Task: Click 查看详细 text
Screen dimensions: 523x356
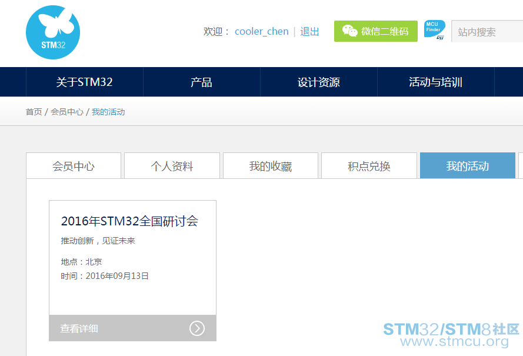Action: (79, 328)
